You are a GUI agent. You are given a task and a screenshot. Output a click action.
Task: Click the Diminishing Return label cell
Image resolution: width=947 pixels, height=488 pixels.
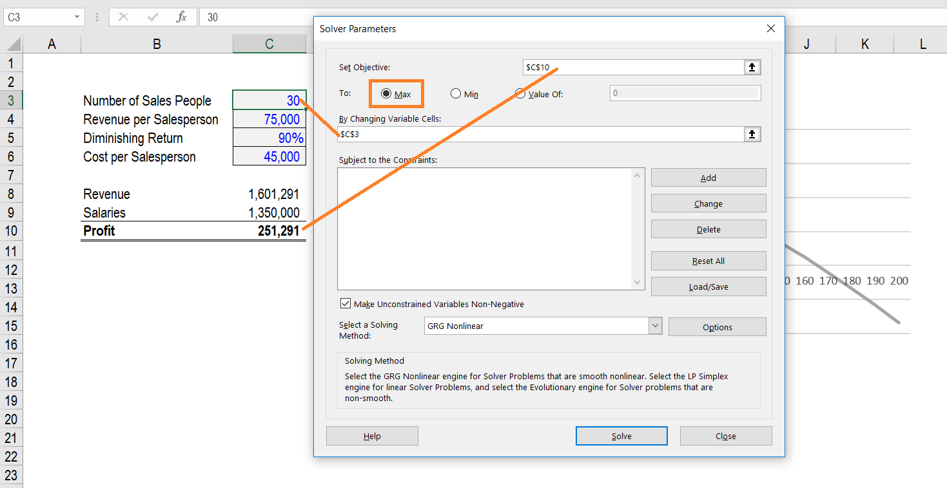[x=157, y=138]
